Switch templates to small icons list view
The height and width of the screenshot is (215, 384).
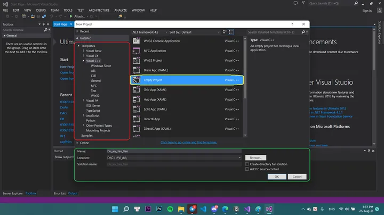click(x=231, y=32)
